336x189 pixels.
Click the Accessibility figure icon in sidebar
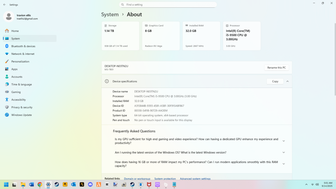(7, 100)
